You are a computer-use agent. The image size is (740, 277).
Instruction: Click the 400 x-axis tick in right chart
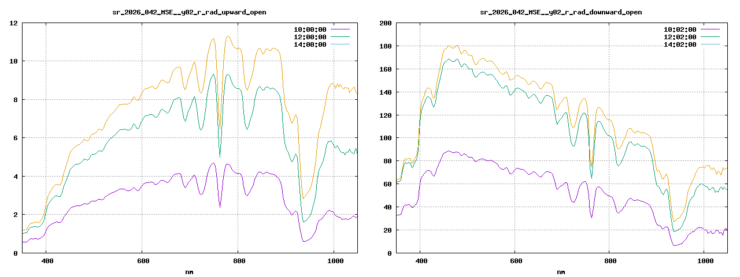(421, 261)
